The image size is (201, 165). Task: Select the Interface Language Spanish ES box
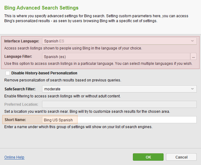pos(119,41)
